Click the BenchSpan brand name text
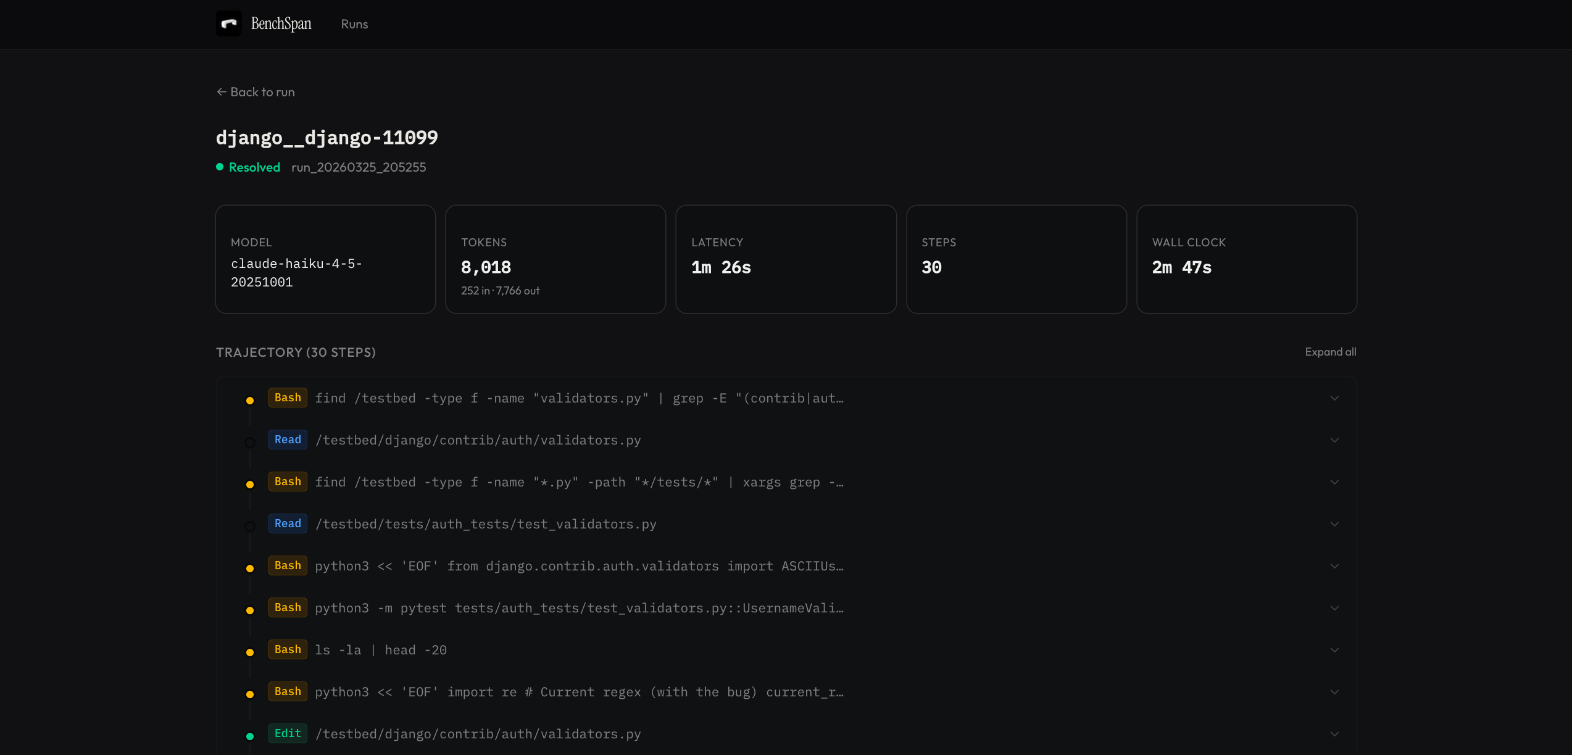This screenshot has height=755, width=1572. click(281, 24)
